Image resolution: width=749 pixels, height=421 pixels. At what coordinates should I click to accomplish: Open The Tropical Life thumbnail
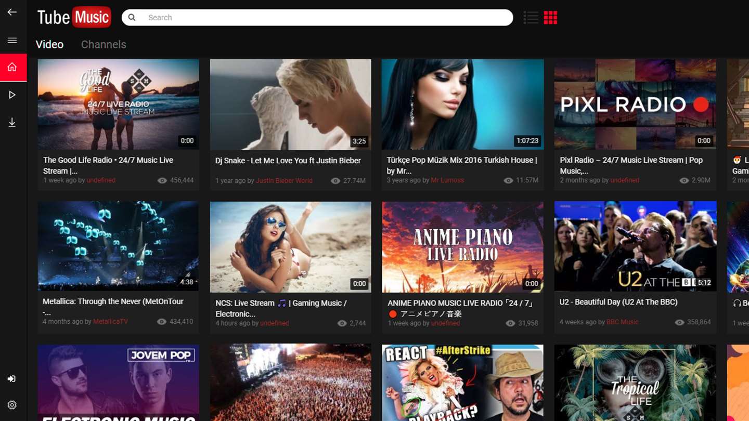[635, 383]
